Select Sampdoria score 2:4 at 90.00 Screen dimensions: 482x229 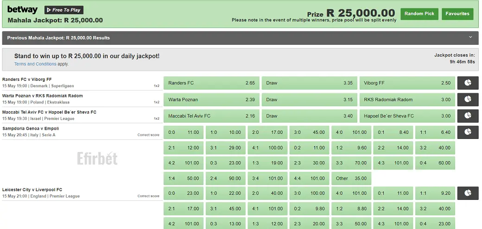point(226,178)
